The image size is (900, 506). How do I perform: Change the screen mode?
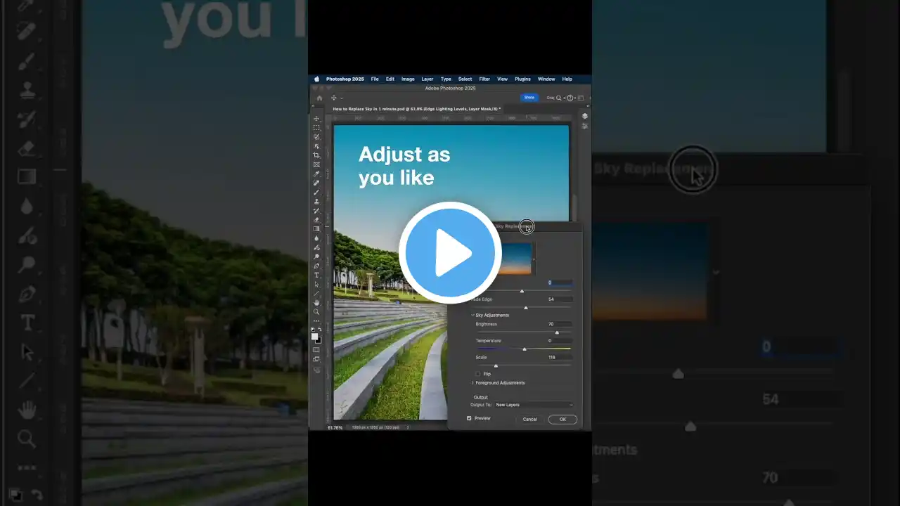pos(316,359)
